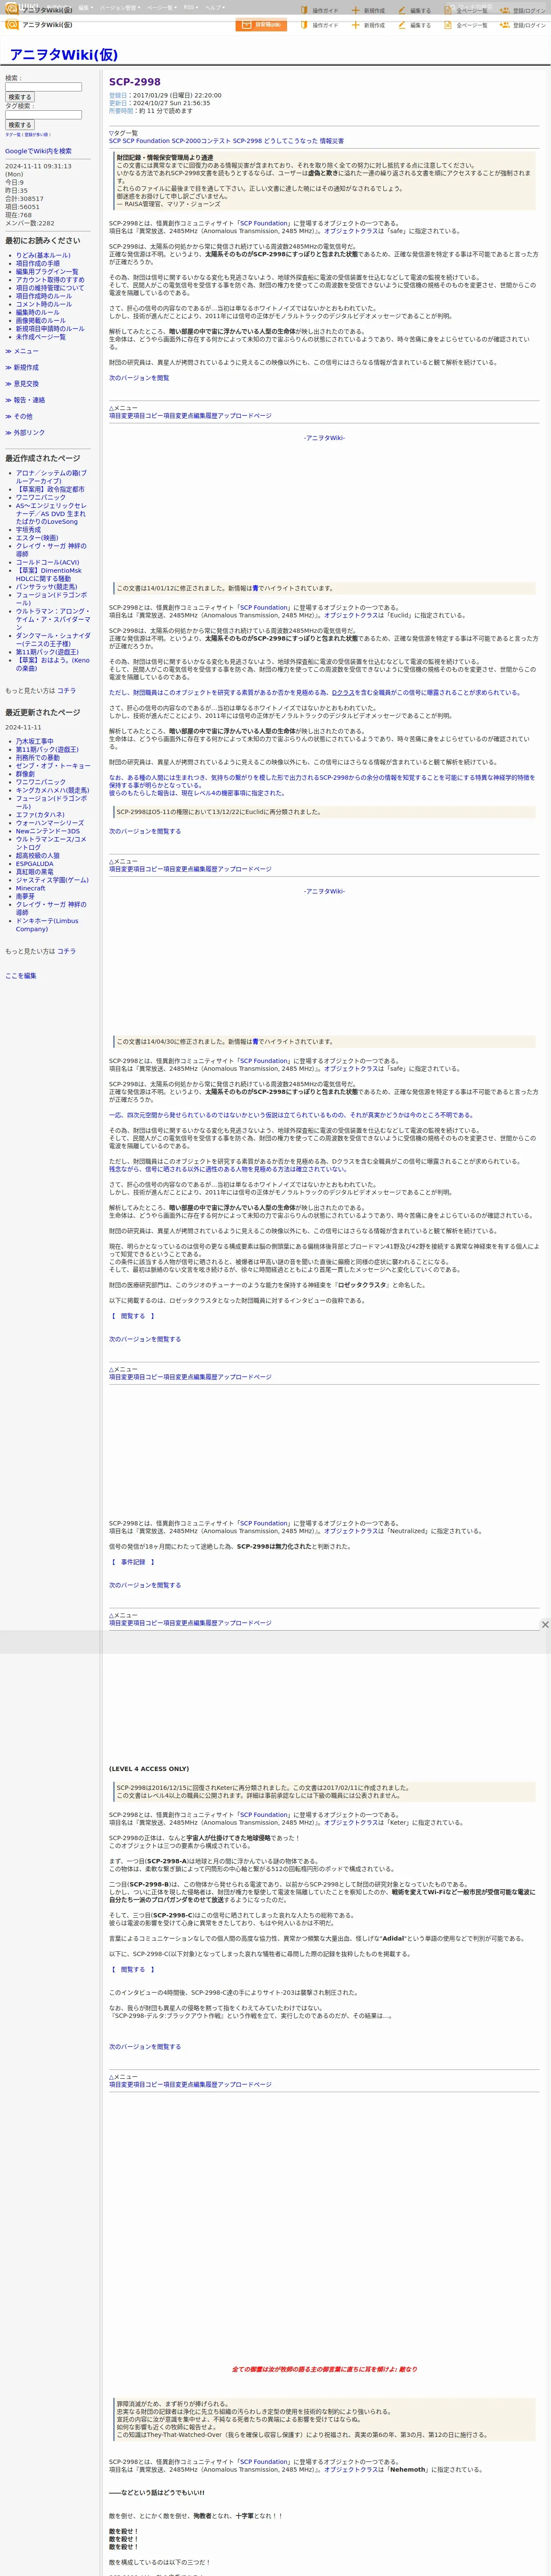
Task: Click the orange Wiki button in the header
Action: point(261,25)
